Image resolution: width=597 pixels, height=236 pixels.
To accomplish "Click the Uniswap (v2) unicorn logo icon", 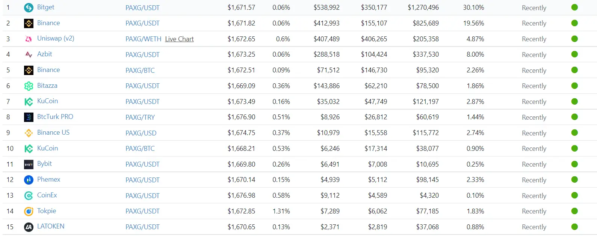I will pyautogui.click(x=29, y=39).
